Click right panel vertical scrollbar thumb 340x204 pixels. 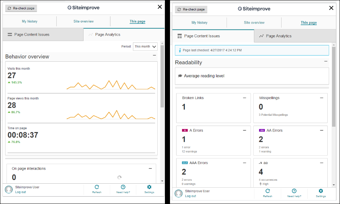pos(334,86)
